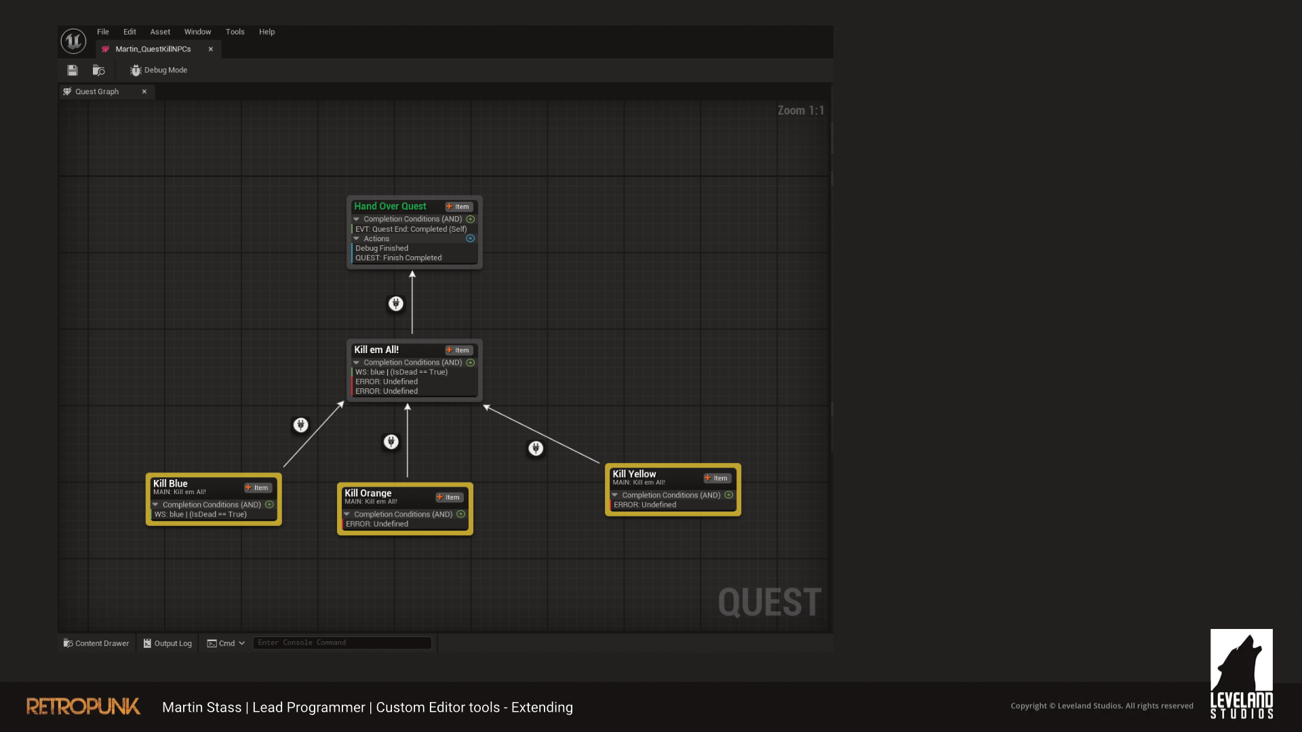Add an action in Hand Over Quest node
1302x732 pixels.
point(470,239)
